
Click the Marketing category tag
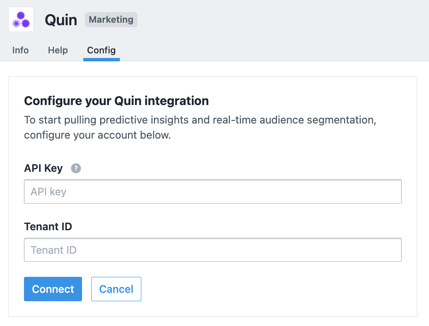tap(111, 20)
